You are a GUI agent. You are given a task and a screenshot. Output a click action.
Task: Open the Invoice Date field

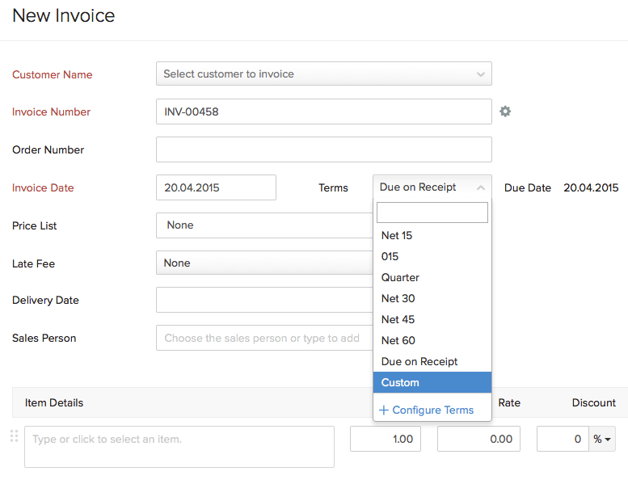(216, 187)
